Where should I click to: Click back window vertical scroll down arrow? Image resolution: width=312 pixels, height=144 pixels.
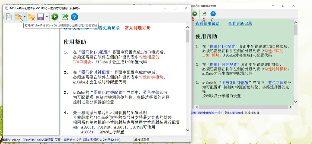coord(296,102)
